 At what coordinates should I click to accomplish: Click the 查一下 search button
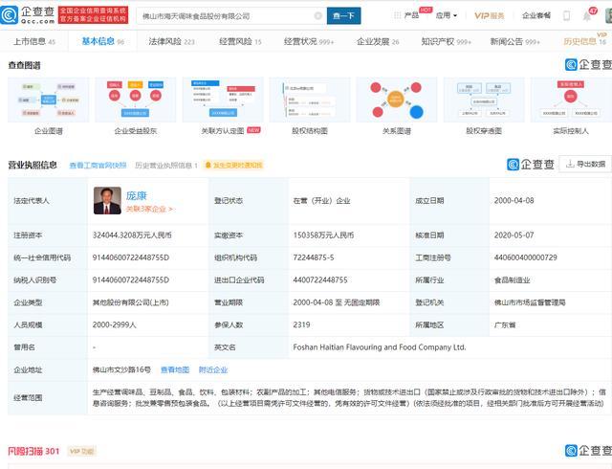coord(343,16)
